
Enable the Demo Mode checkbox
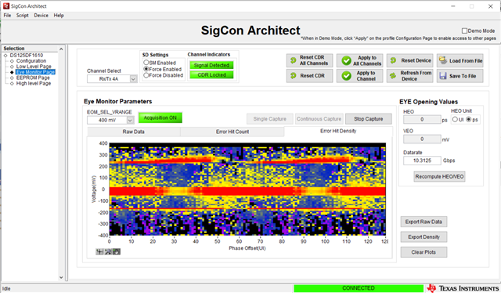[x=464, y=31]
